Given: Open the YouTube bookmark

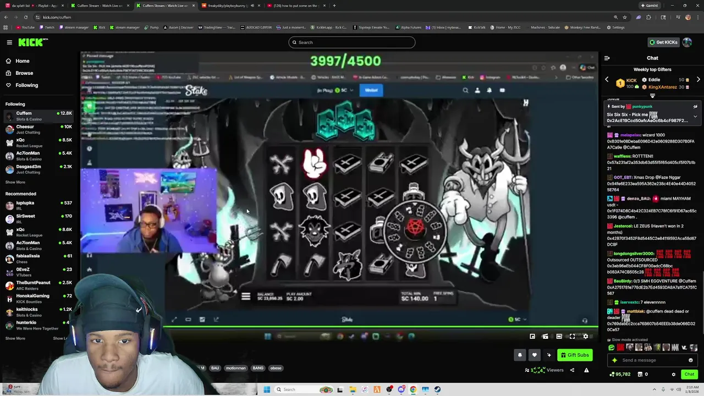Looking at the screenshot, I should pos(25,28).
